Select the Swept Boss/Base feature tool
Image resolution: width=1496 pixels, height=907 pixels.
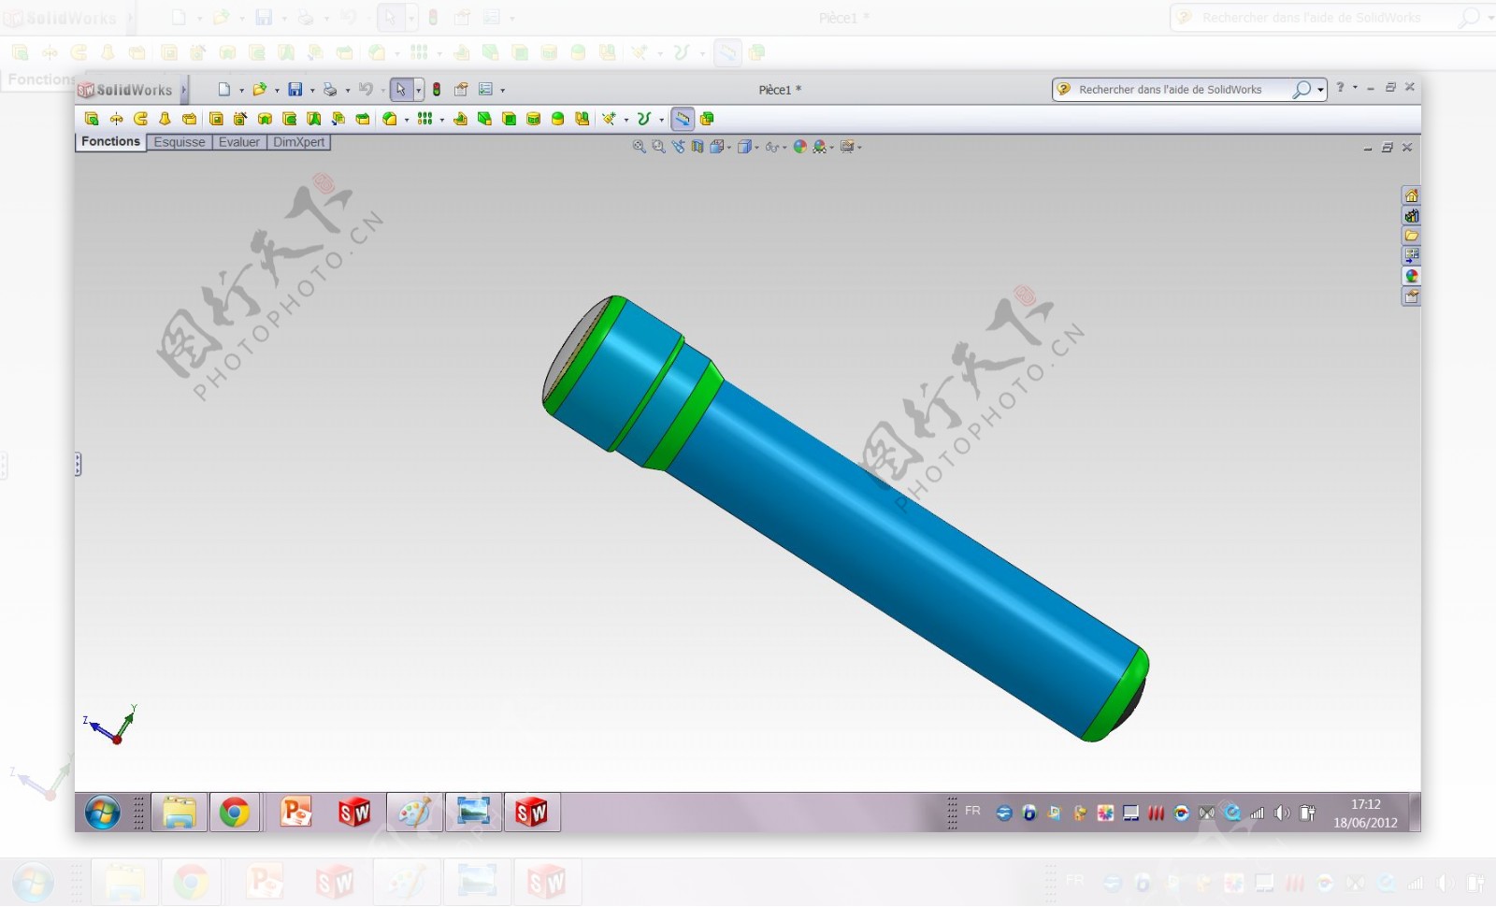click(140, 119)
